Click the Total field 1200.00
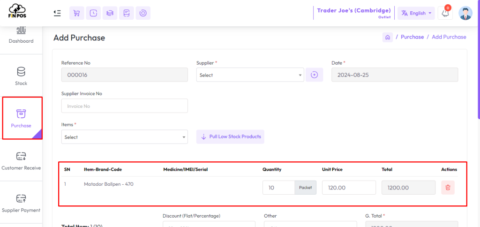 tap(408, 188)
